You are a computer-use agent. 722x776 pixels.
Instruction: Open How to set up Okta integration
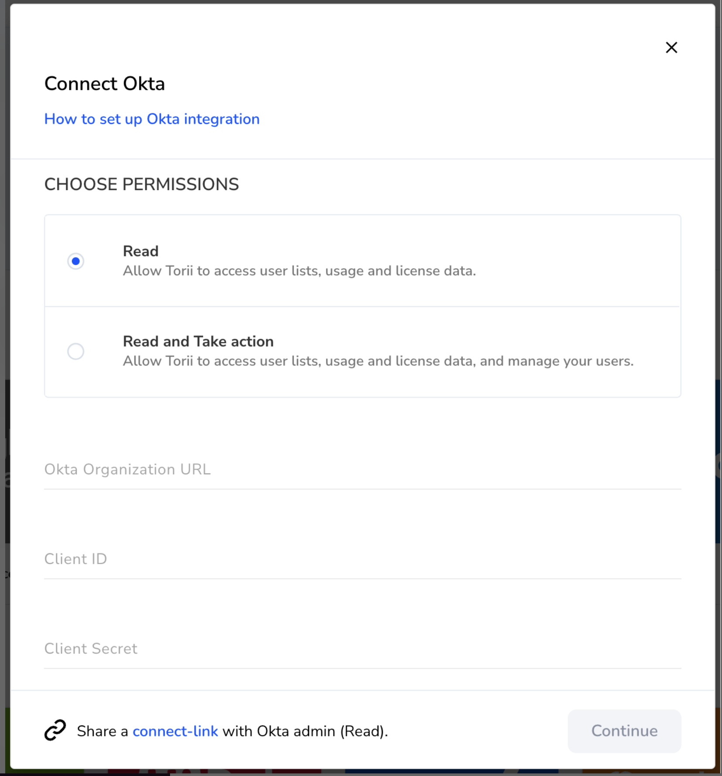coord(152,119)
